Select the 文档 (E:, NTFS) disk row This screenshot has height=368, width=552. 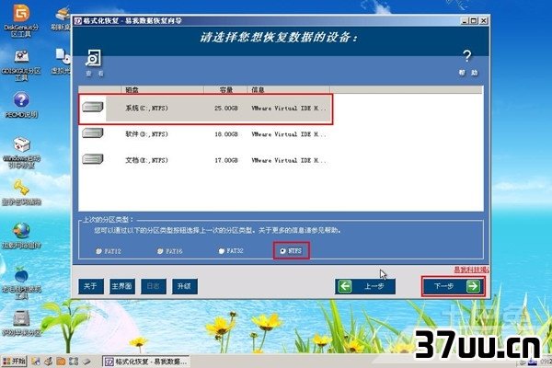click(x=205, y=160)
